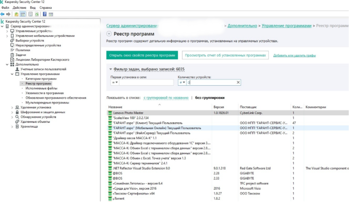
Task: Open Первая установка в сети operator dropdown
Action: click(x=115, y=83)
